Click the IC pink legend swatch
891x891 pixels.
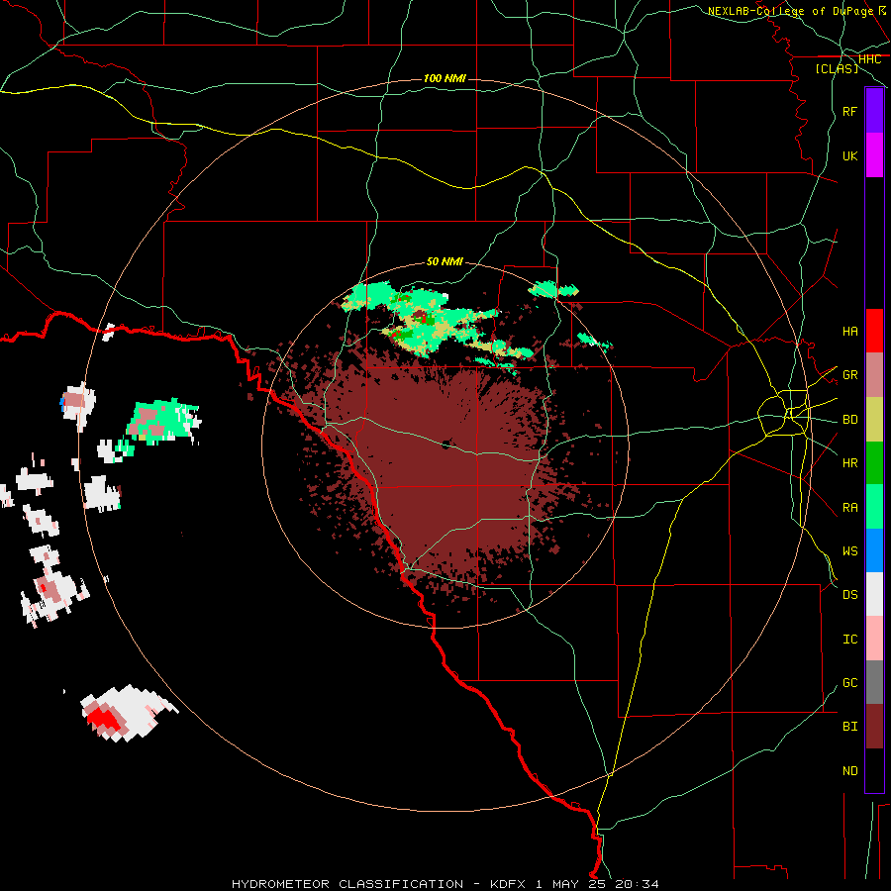point(874,639)
